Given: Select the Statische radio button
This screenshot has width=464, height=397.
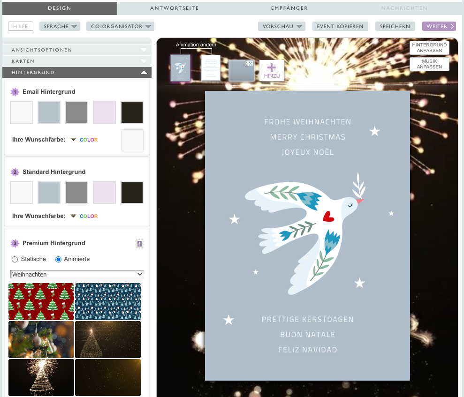Looking at the screenshot, I should pos(15,260).
